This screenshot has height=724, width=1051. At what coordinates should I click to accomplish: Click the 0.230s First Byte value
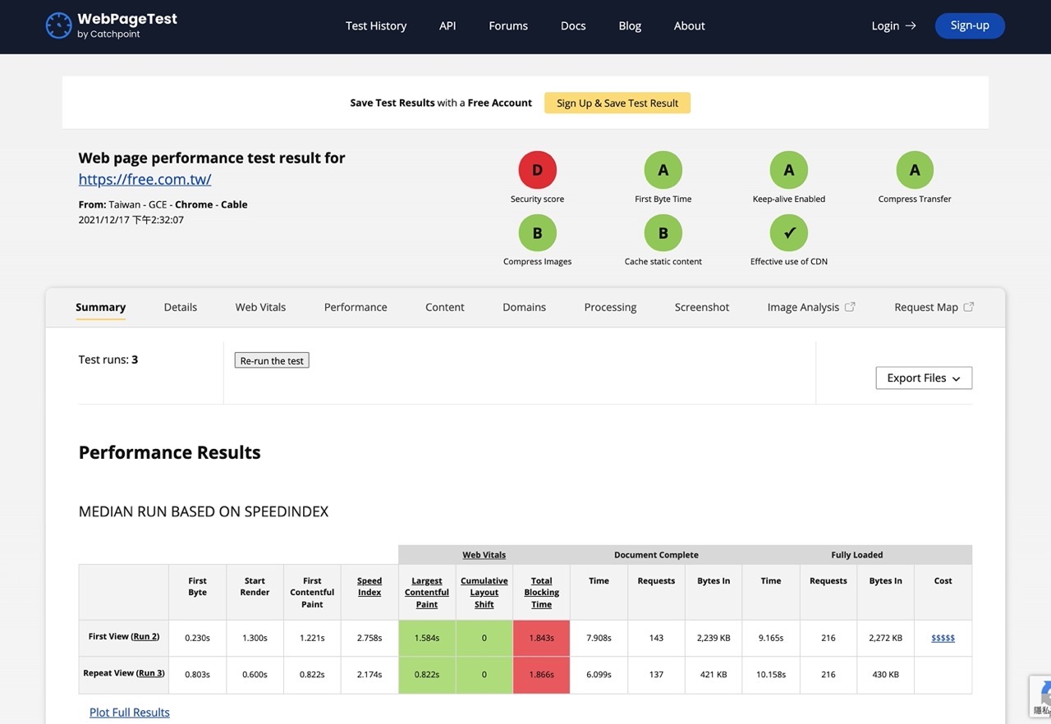tap(197, 638)
